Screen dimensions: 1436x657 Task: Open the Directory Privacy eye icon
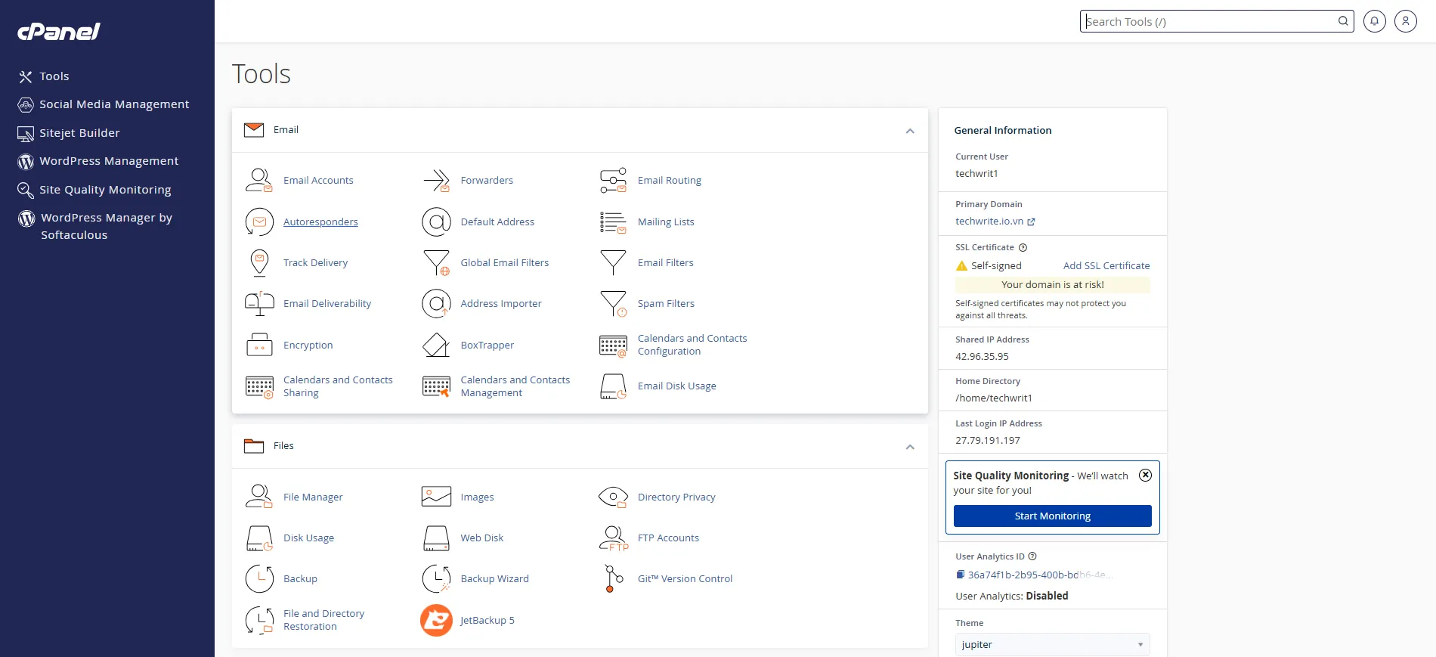(613, 497)
